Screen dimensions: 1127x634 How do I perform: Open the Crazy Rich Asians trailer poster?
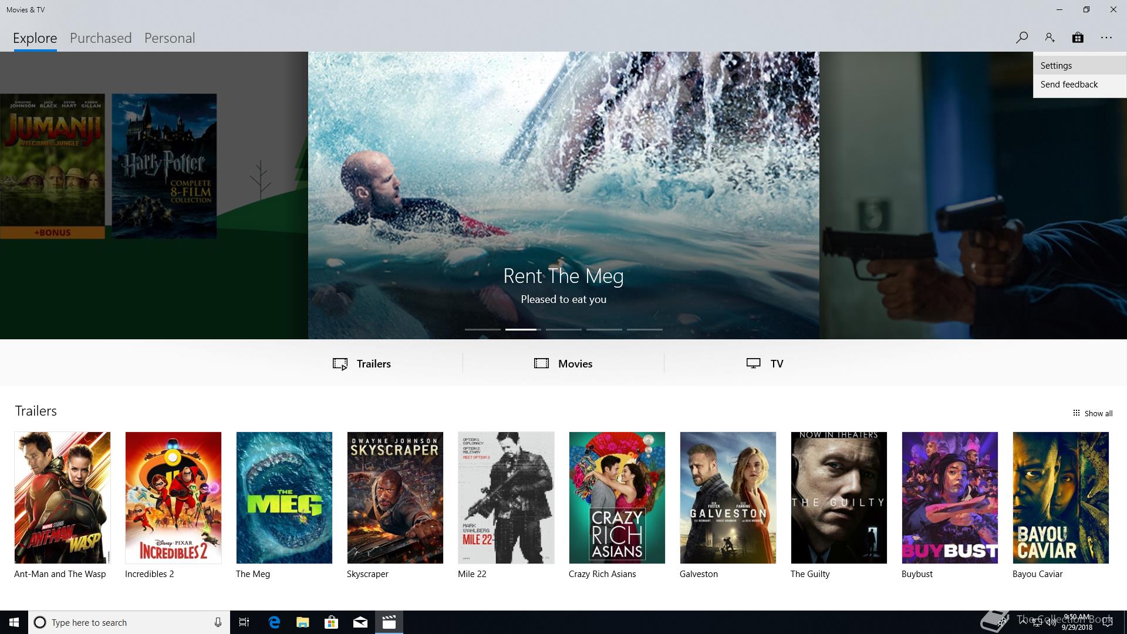pyautogui.click(x=617, y=498)
